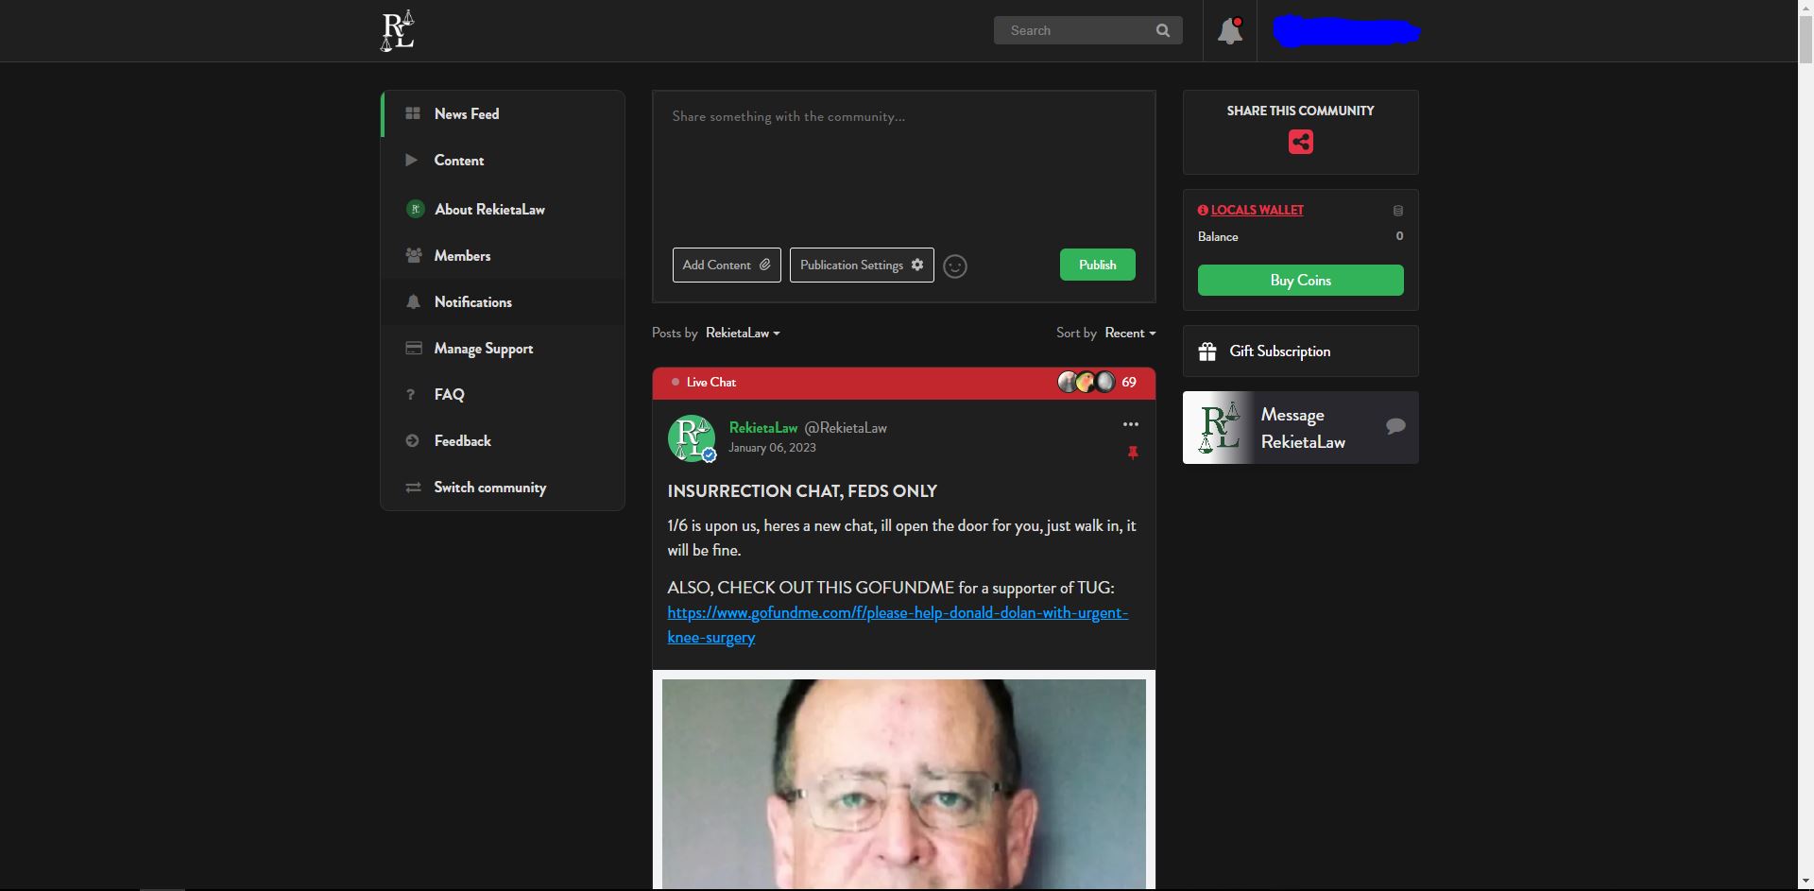Click the live chat count 69

tap(1129, 383)
